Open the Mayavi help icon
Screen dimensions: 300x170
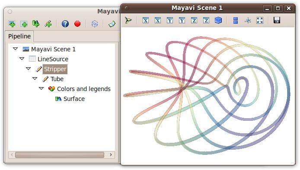tap(65, 24)
